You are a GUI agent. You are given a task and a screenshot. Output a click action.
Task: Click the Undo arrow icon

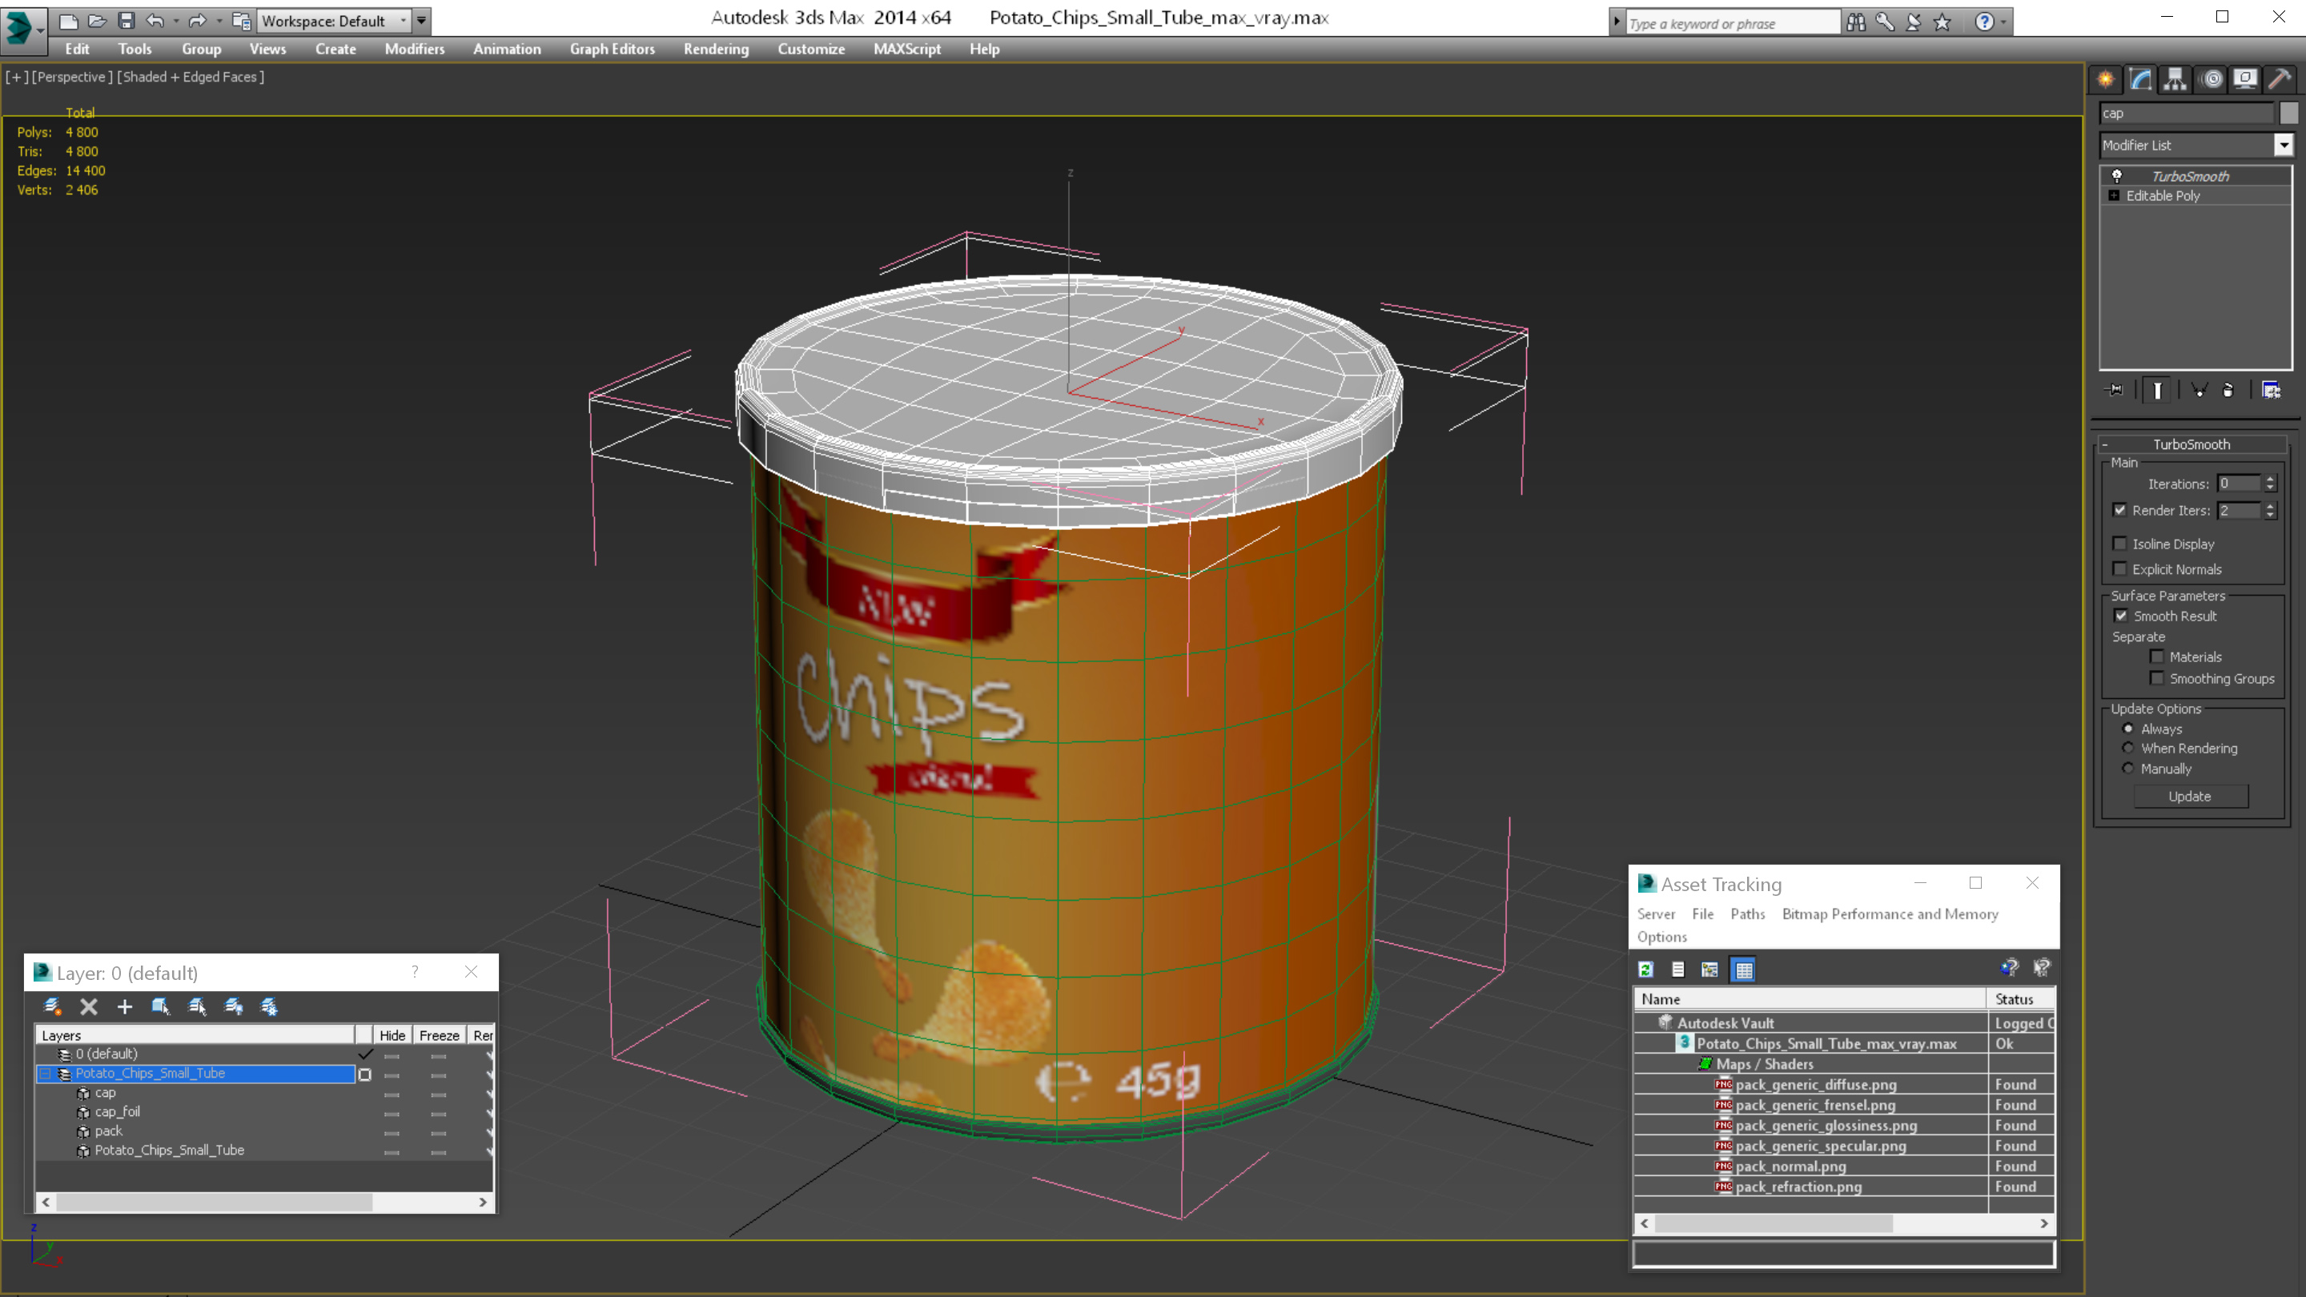pos(155,21)
